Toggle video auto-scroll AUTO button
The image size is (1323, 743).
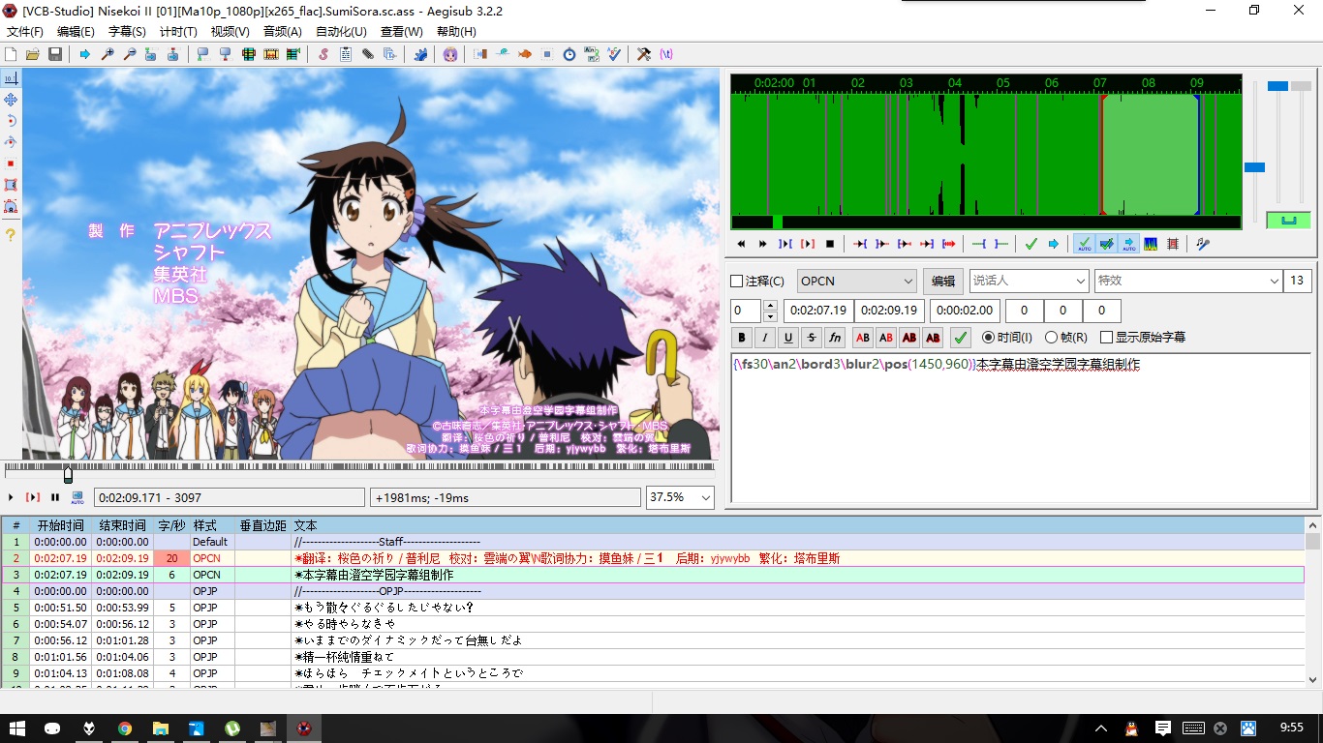point(77,497)
